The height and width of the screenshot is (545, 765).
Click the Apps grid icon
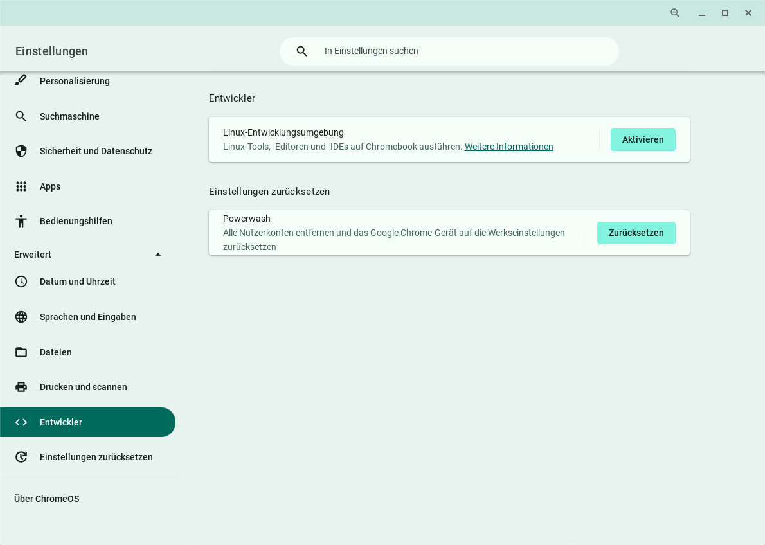coord(21,186)
